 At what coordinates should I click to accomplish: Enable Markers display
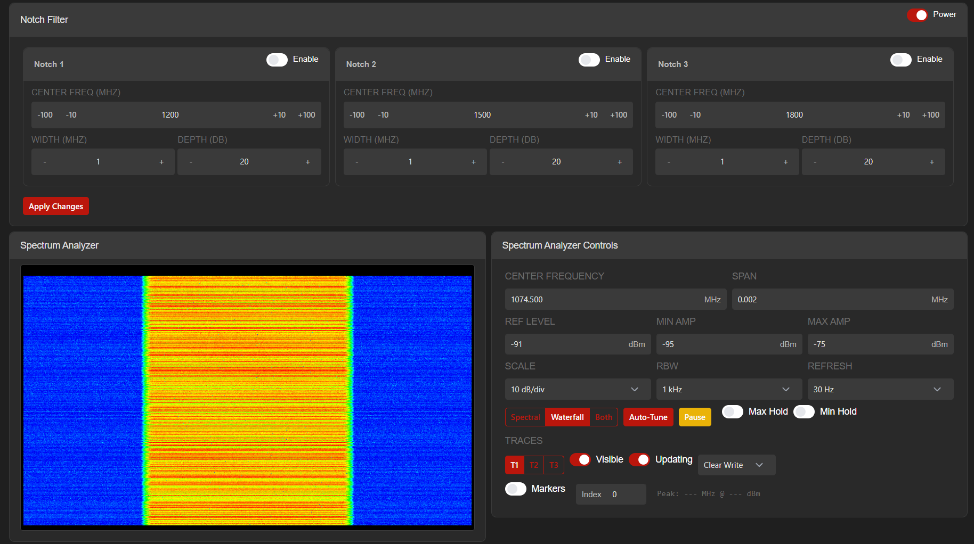tap(515, 489)
